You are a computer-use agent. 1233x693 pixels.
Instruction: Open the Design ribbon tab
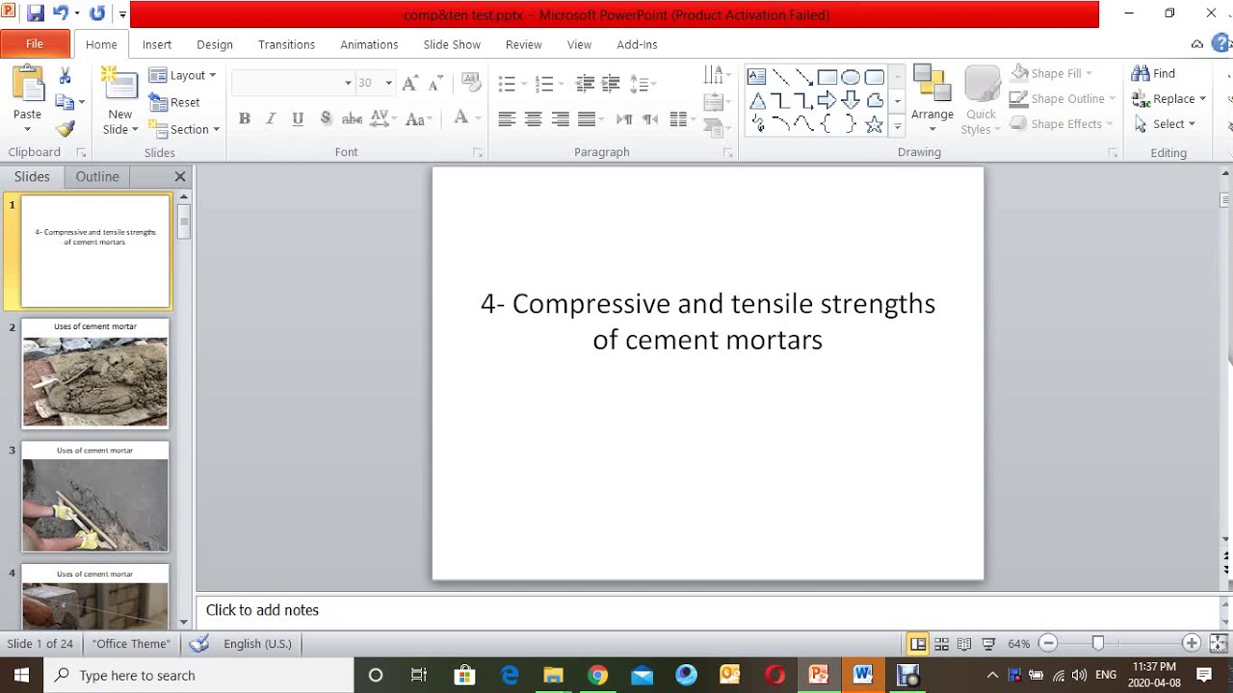click(x=215, y=44)
